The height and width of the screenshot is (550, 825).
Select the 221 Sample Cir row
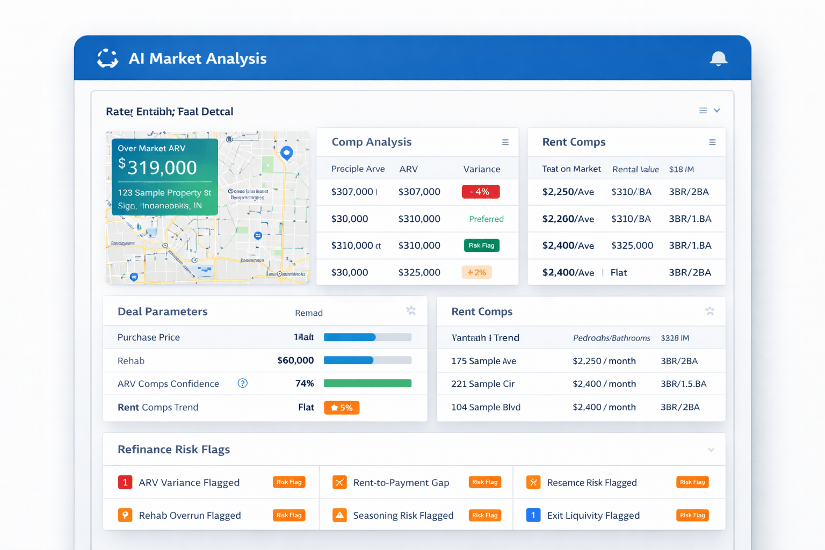(x=581, y=384)
